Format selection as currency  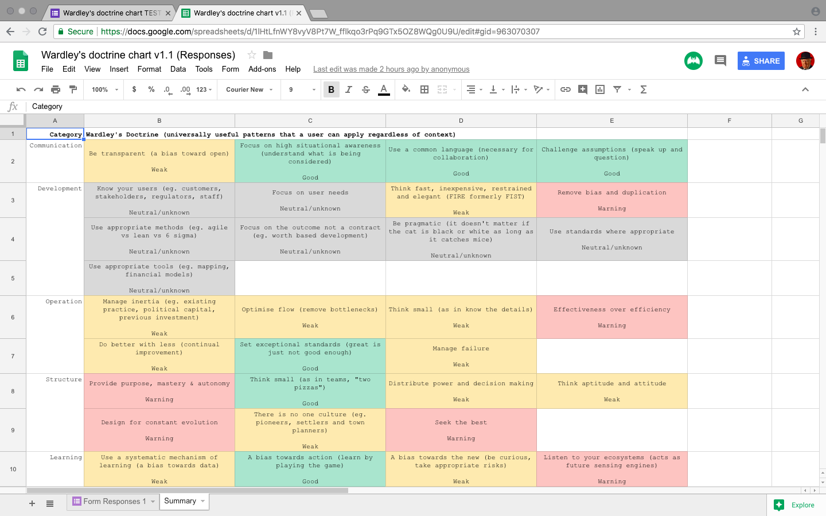[x=135, y=89]
